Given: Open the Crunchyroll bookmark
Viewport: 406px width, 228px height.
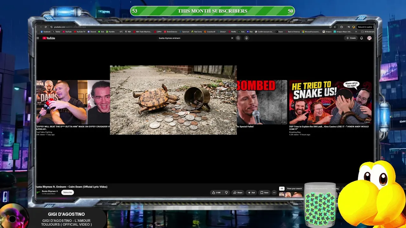Looking at the screenshot, I should point(210,32).
